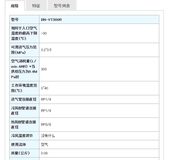Click the RP3/8 hot side value
171x160 pixels.
pos(46,125)
